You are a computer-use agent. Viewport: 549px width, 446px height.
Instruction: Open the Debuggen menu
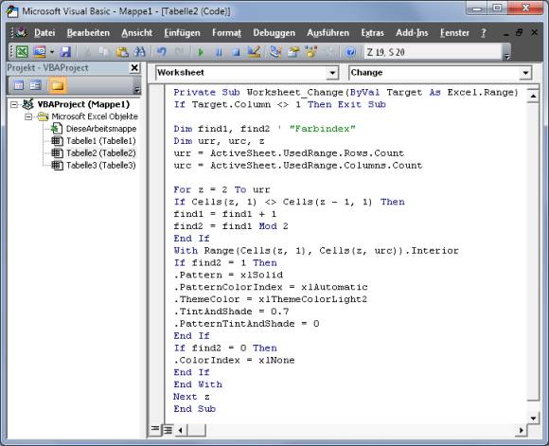pyautogui.click(x=274, y=33)
